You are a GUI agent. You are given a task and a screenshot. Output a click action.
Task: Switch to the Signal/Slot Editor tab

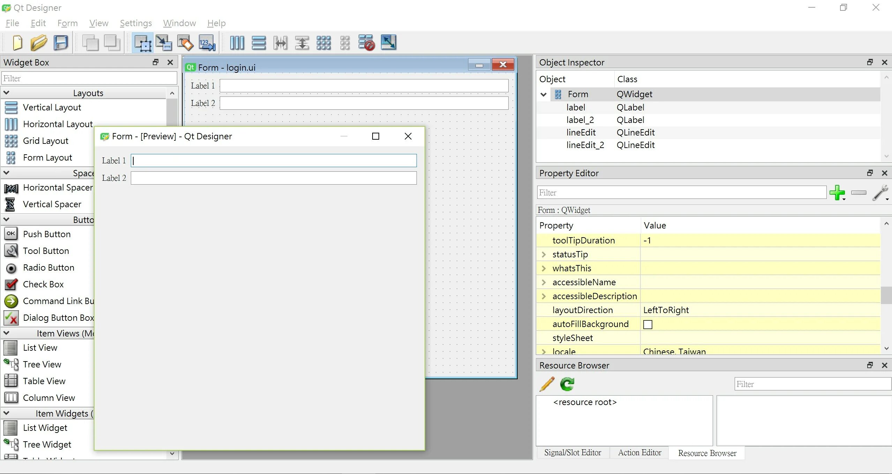pyautogui.click(x=572, y=453)
